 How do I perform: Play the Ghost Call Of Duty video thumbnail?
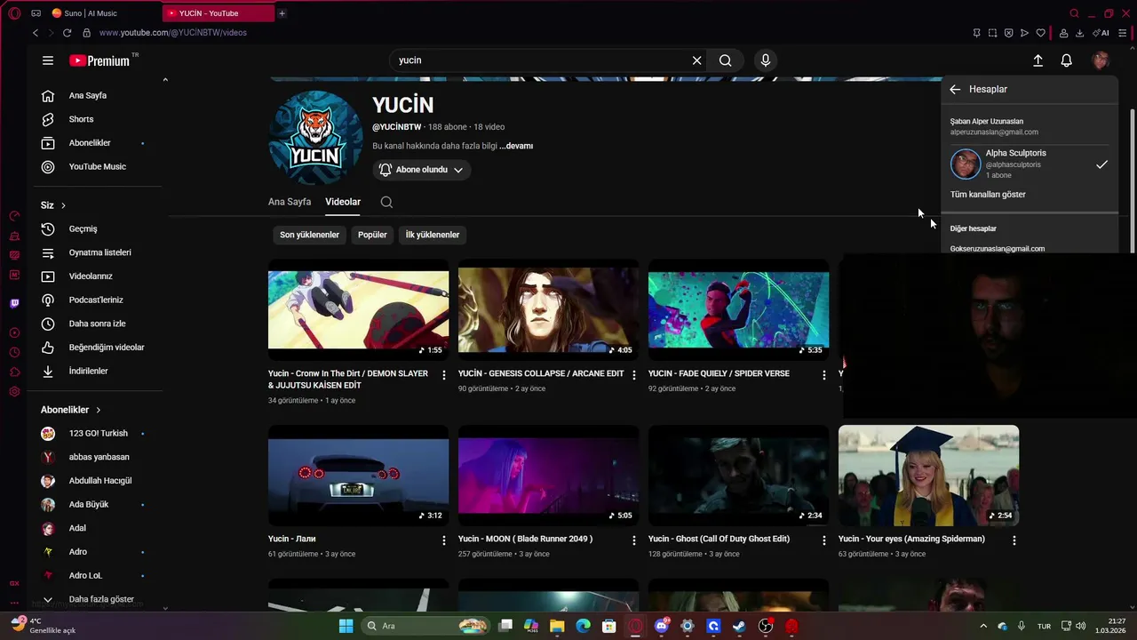pyautogui.click(x=738, y=476)
